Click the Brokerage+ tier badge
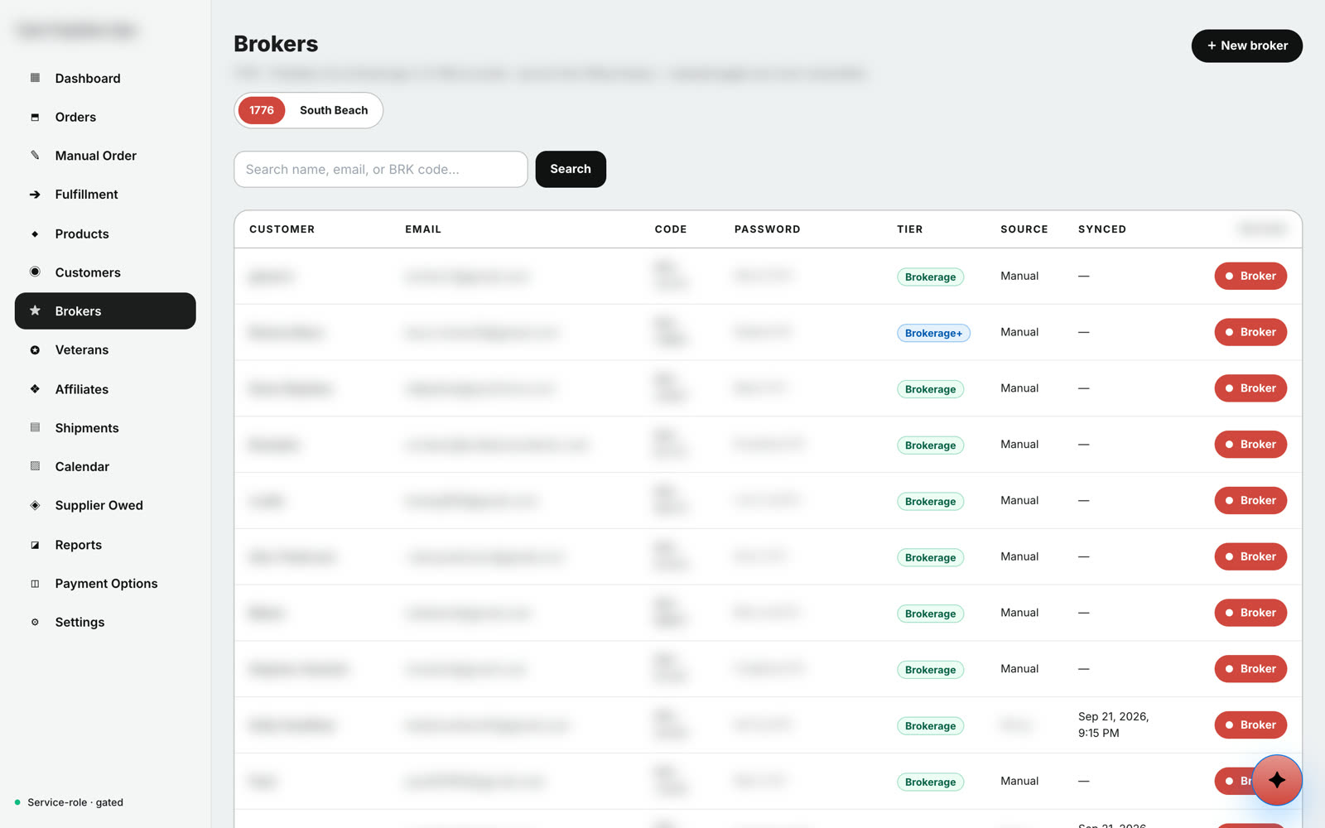Image resolution: width=1325 pixels, height=828 pixels. 933,333
